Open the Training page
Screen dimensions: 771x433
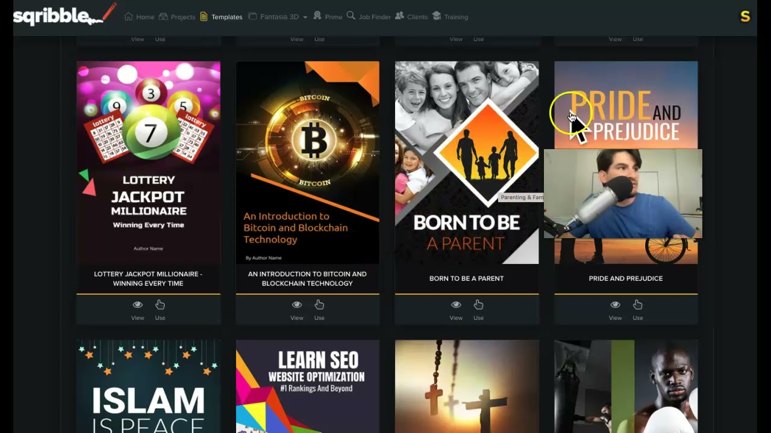(450, 17)
